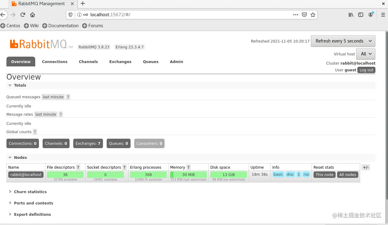
Task: Click the Log out button
Action: click(x=366, y=70)
